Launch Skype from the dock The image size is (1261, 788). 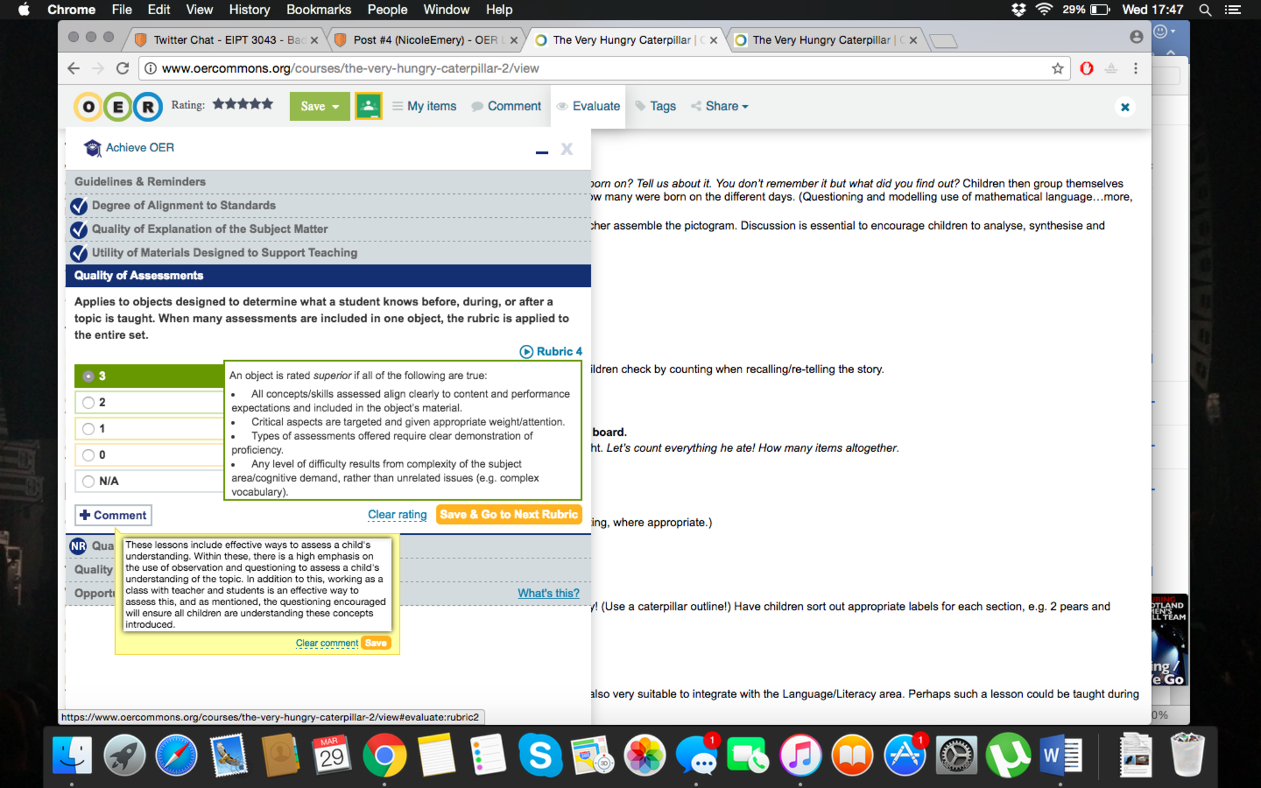pos(539,755)
